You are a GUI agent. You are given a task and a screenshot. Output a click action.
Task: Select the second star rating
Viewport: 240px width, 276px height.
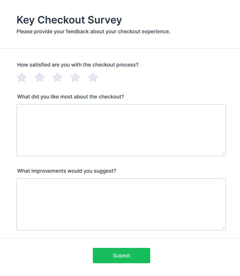point(39,77)
